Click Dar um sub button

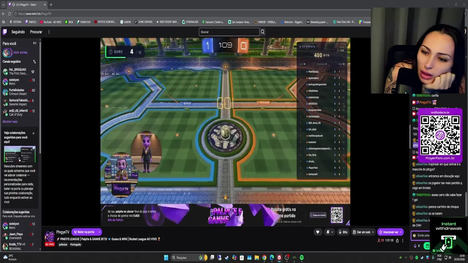coord(363,232)
